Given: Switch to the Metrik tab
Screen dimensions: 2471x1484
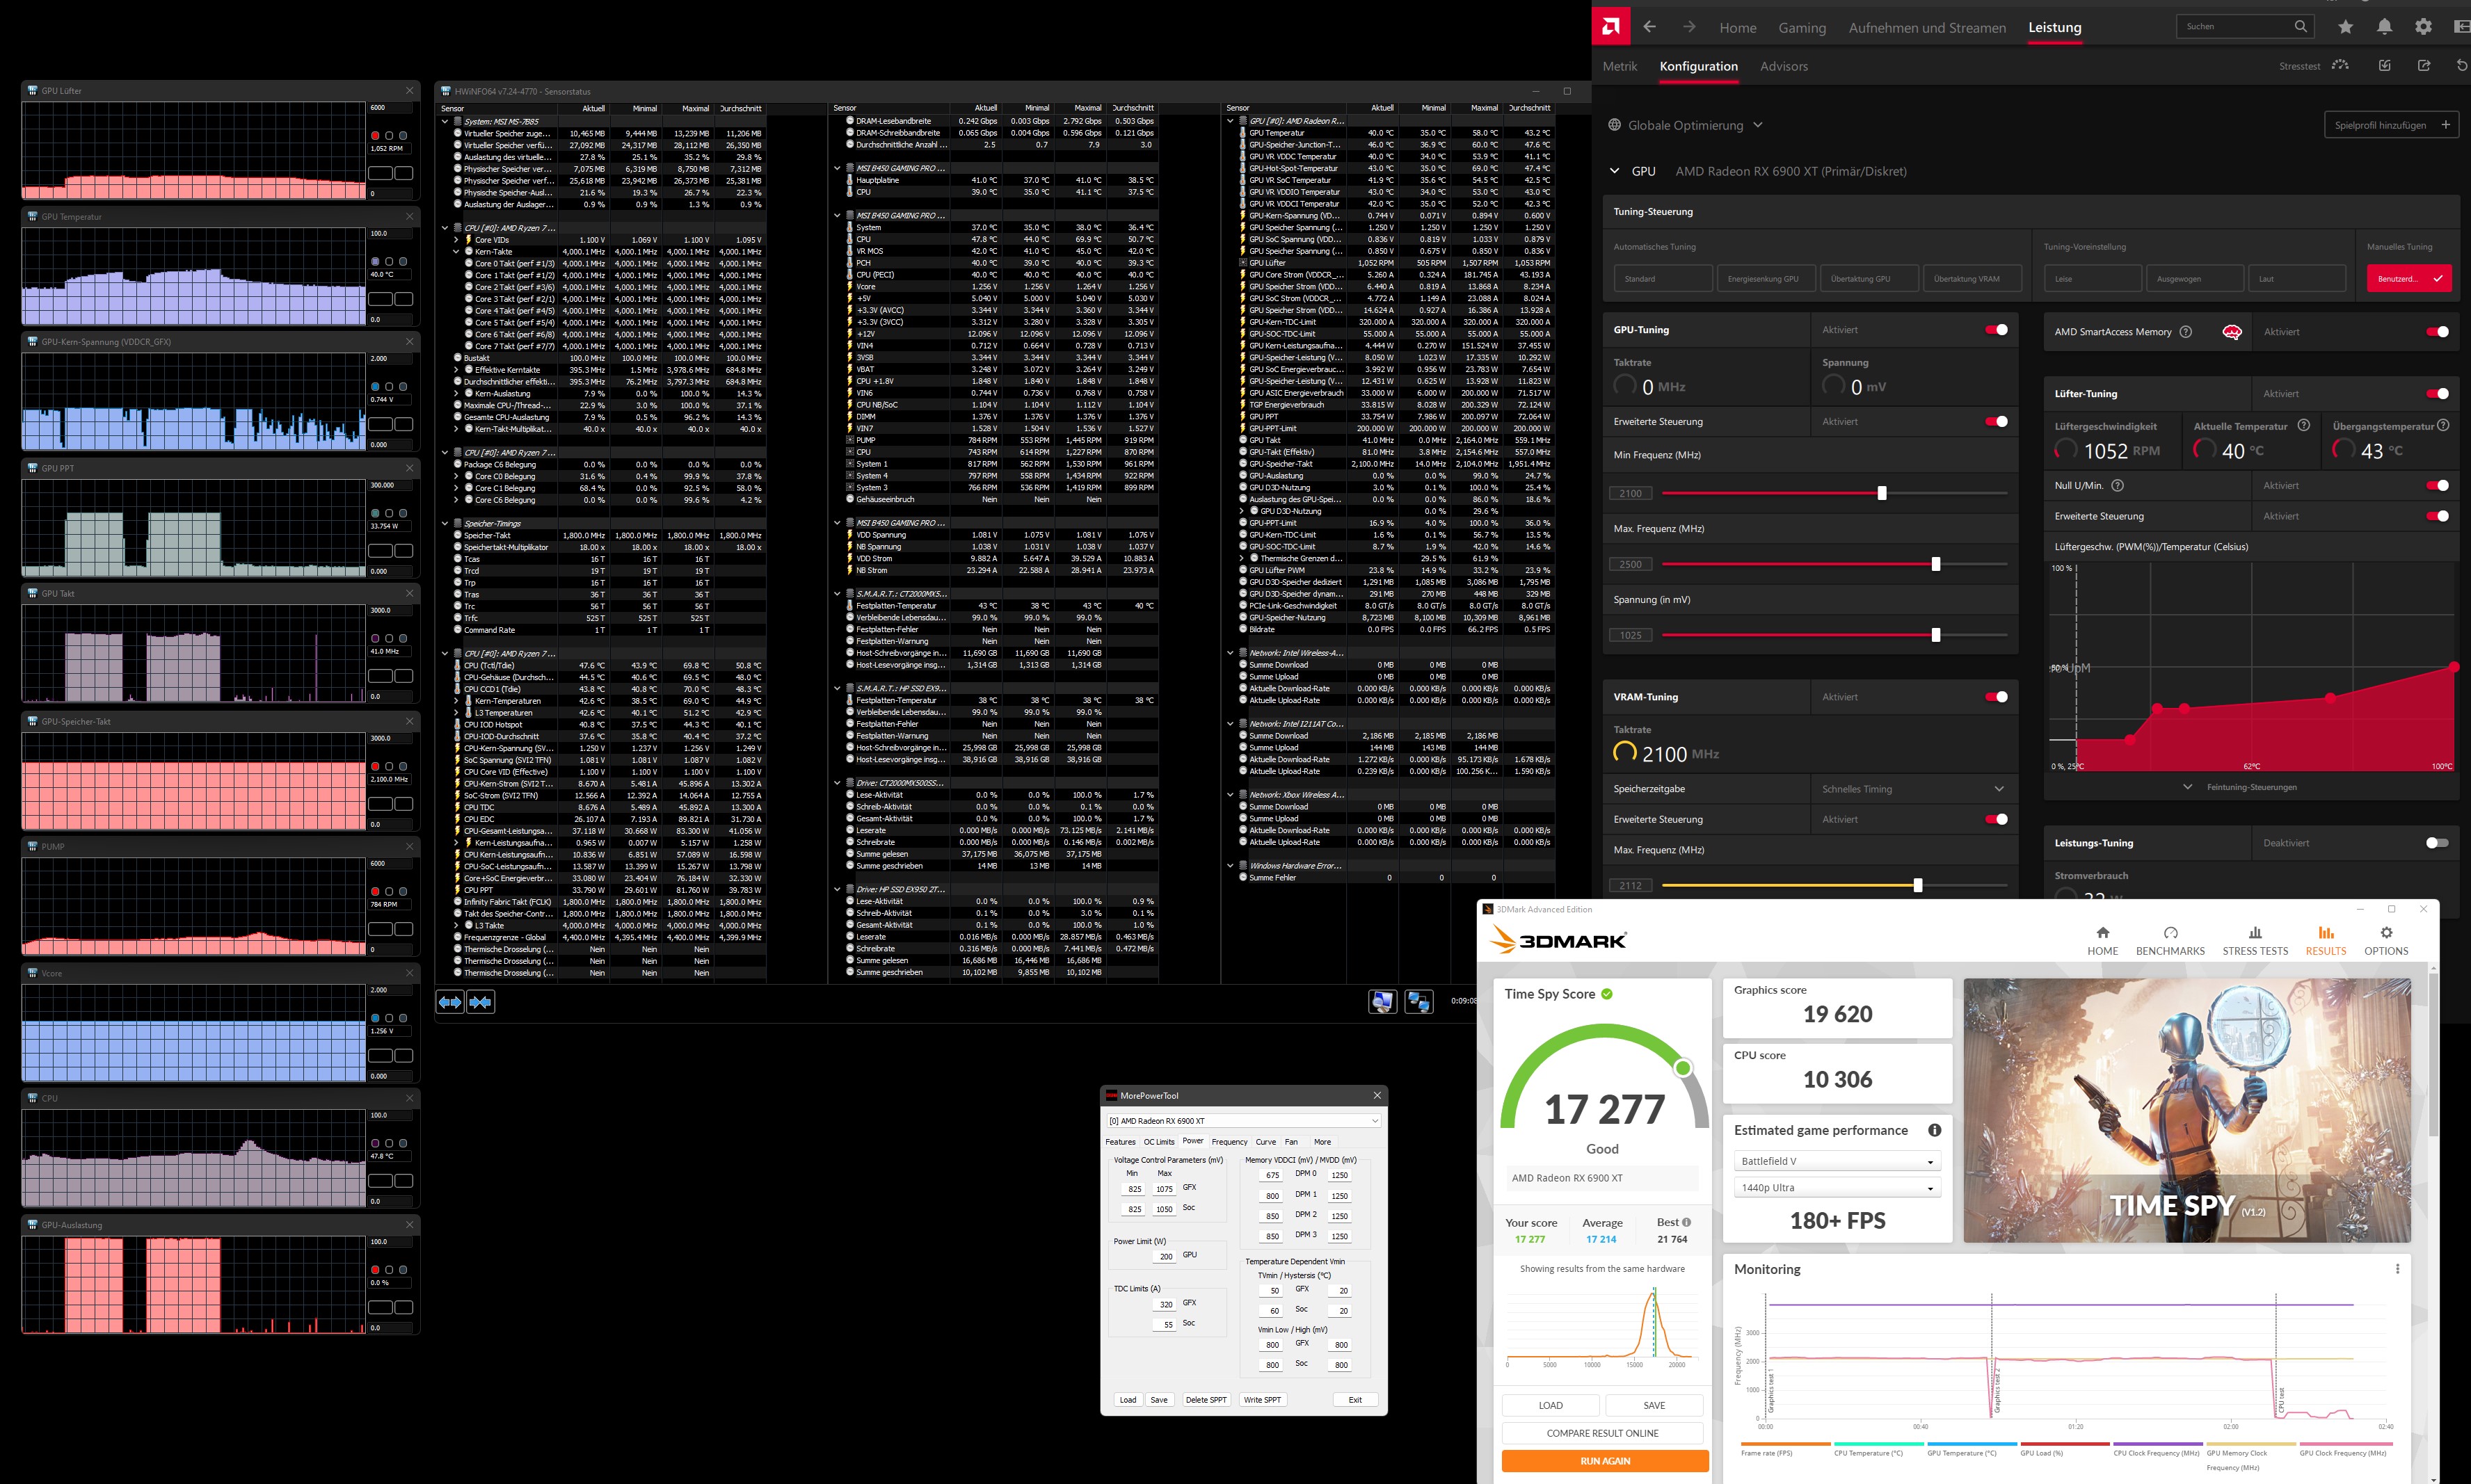Looking at the screenshot, I should click(x=1620, y=66).
